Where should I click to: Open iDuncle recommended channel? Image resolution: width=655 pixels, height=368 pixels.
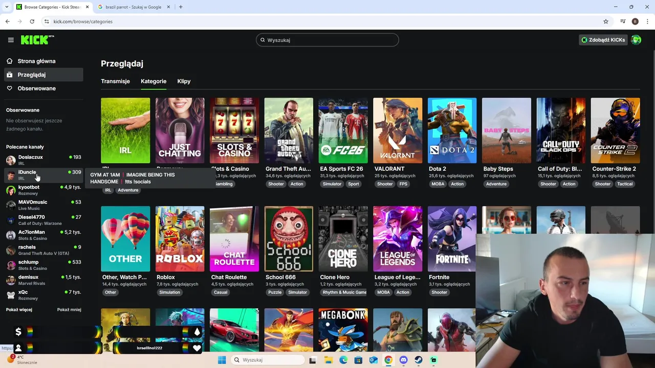(x=43, y=175)
